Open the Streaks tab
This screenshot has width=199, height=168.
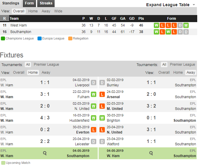click(x=46, y=3)
